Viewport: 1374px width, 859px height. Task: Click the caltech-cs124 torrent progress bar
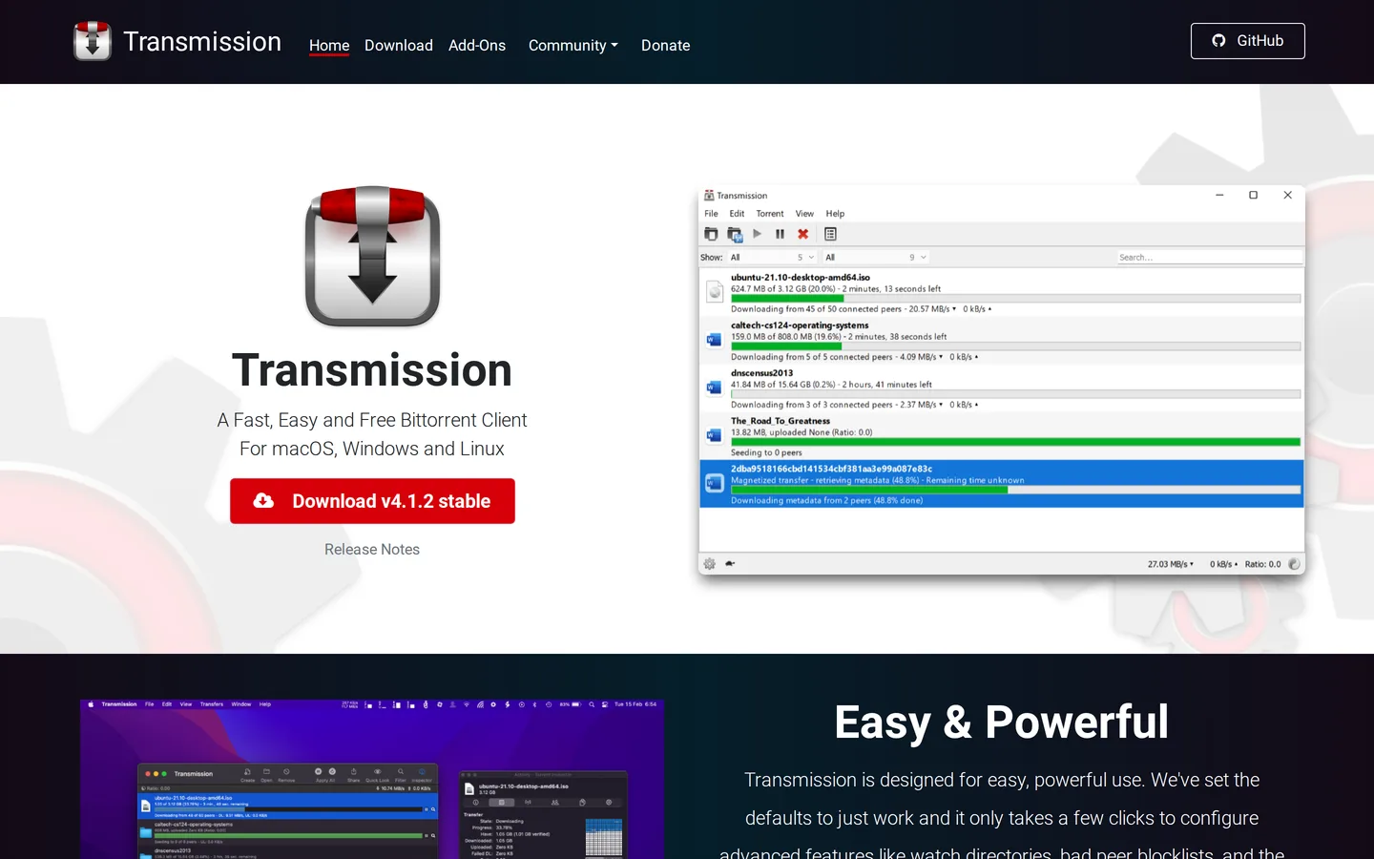point(1015,346)
